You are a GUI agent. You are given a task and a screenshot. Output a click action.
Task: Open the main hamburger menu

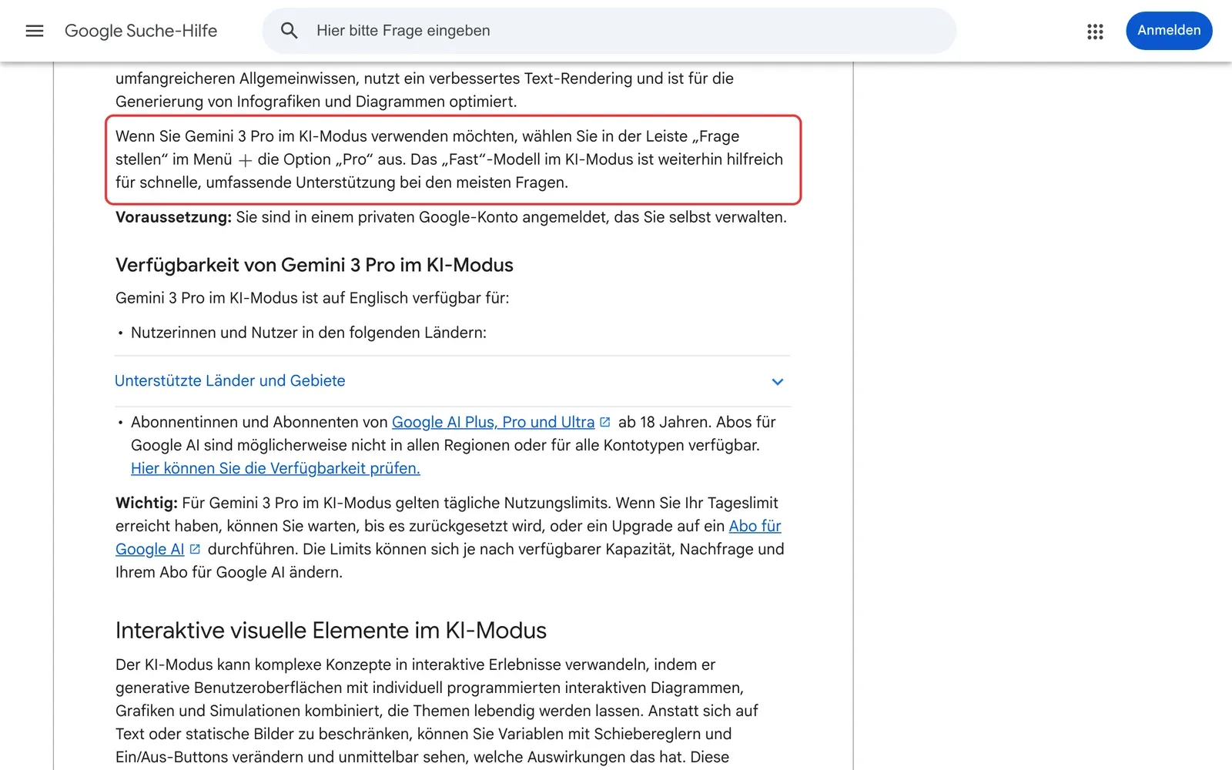click(x=35, y=31)
